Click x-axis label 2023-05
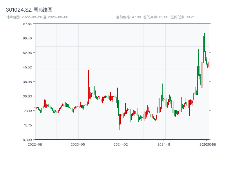Image resolution: width=232 pixels, height=174 pixels. (x=78, y=144)
